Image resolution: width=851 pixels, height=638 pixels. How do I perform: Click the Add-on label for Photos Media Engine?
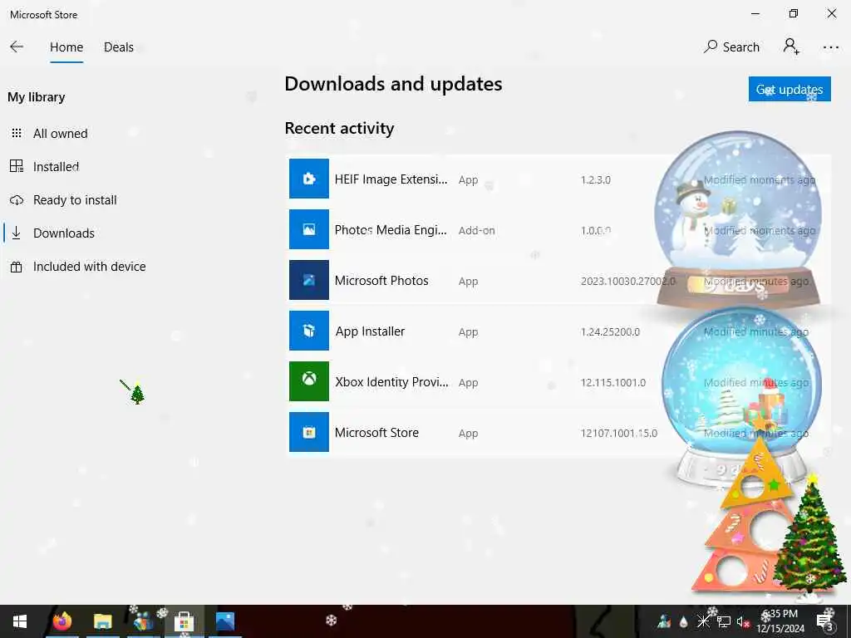(476, 231)
